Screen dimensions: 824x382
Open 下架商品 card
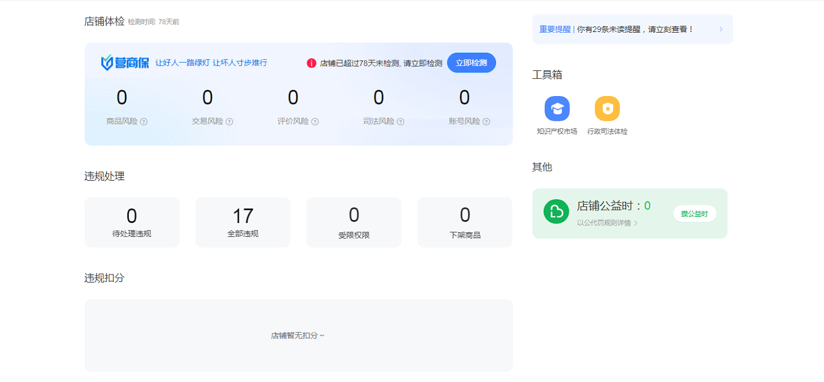click(465, 222)
